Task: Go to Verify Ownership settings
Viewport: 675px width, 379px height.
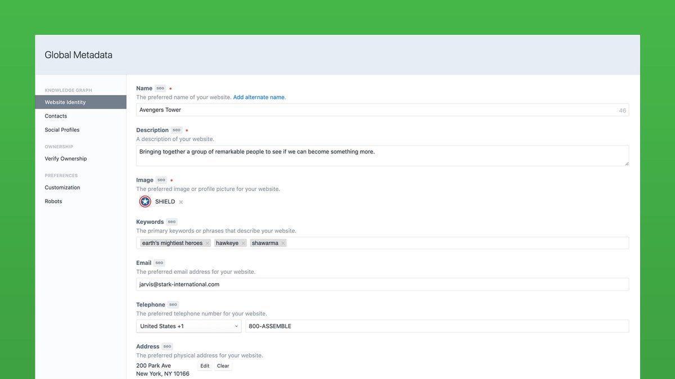Action: [65, 159]
